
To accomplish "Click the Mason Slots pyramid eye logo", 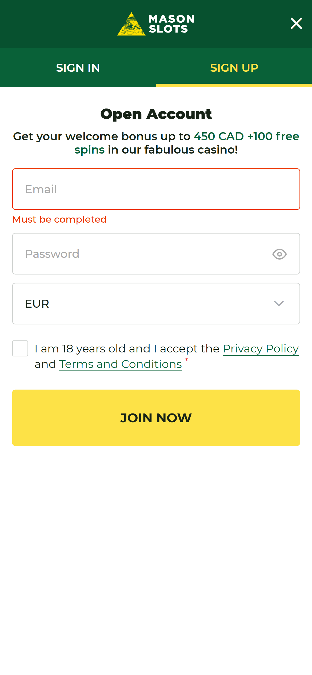I will point(131,25).
